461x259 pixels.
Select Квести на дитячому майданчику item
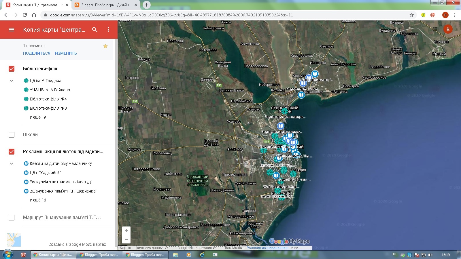(x=61, y=163)
